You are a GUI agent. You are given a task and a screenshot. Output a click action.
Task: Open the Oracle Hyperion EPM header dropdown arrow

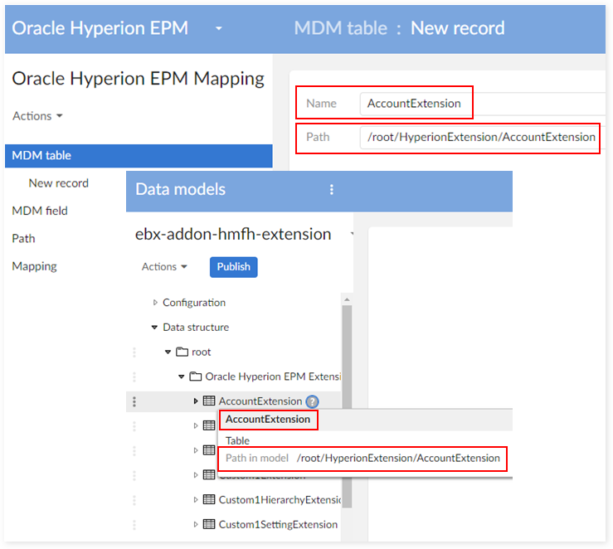[219, 28]
